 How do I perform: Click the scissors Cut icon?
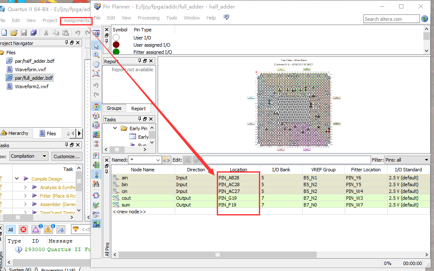46,33
